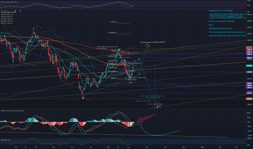The image size is (253, 149).
Task: Select 'Old pathway still can be in play:' note
Action: tap(220, 28)
